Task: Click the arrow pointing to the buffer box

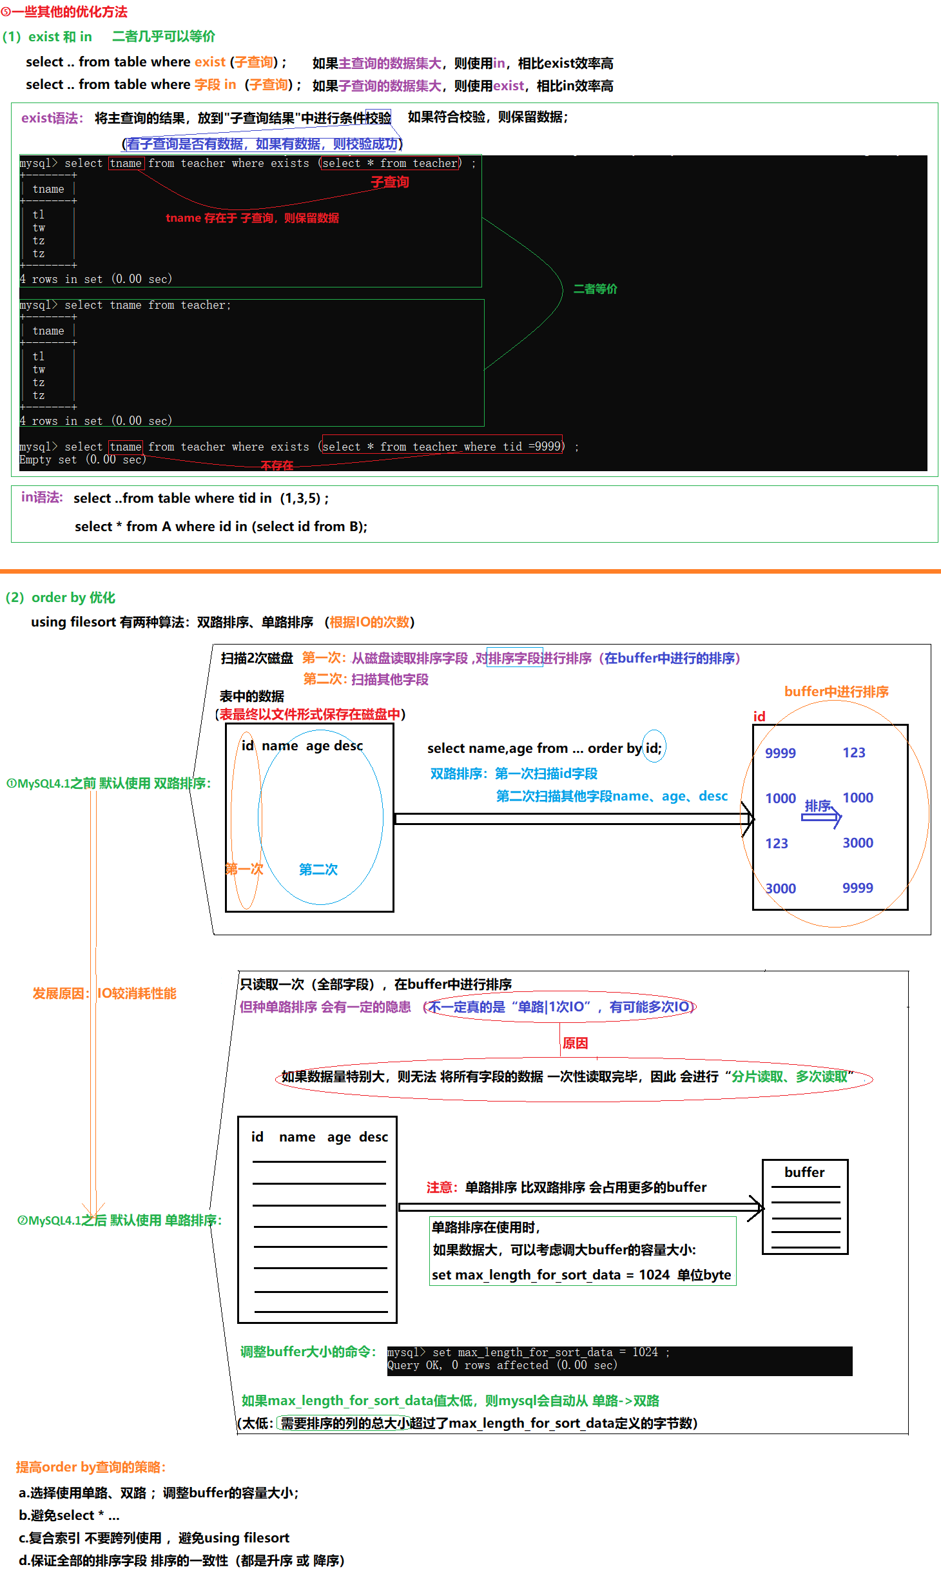Action: (580, 1207)
